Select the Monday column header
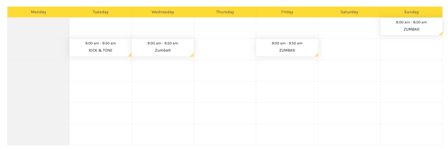 tap(38, 12)
